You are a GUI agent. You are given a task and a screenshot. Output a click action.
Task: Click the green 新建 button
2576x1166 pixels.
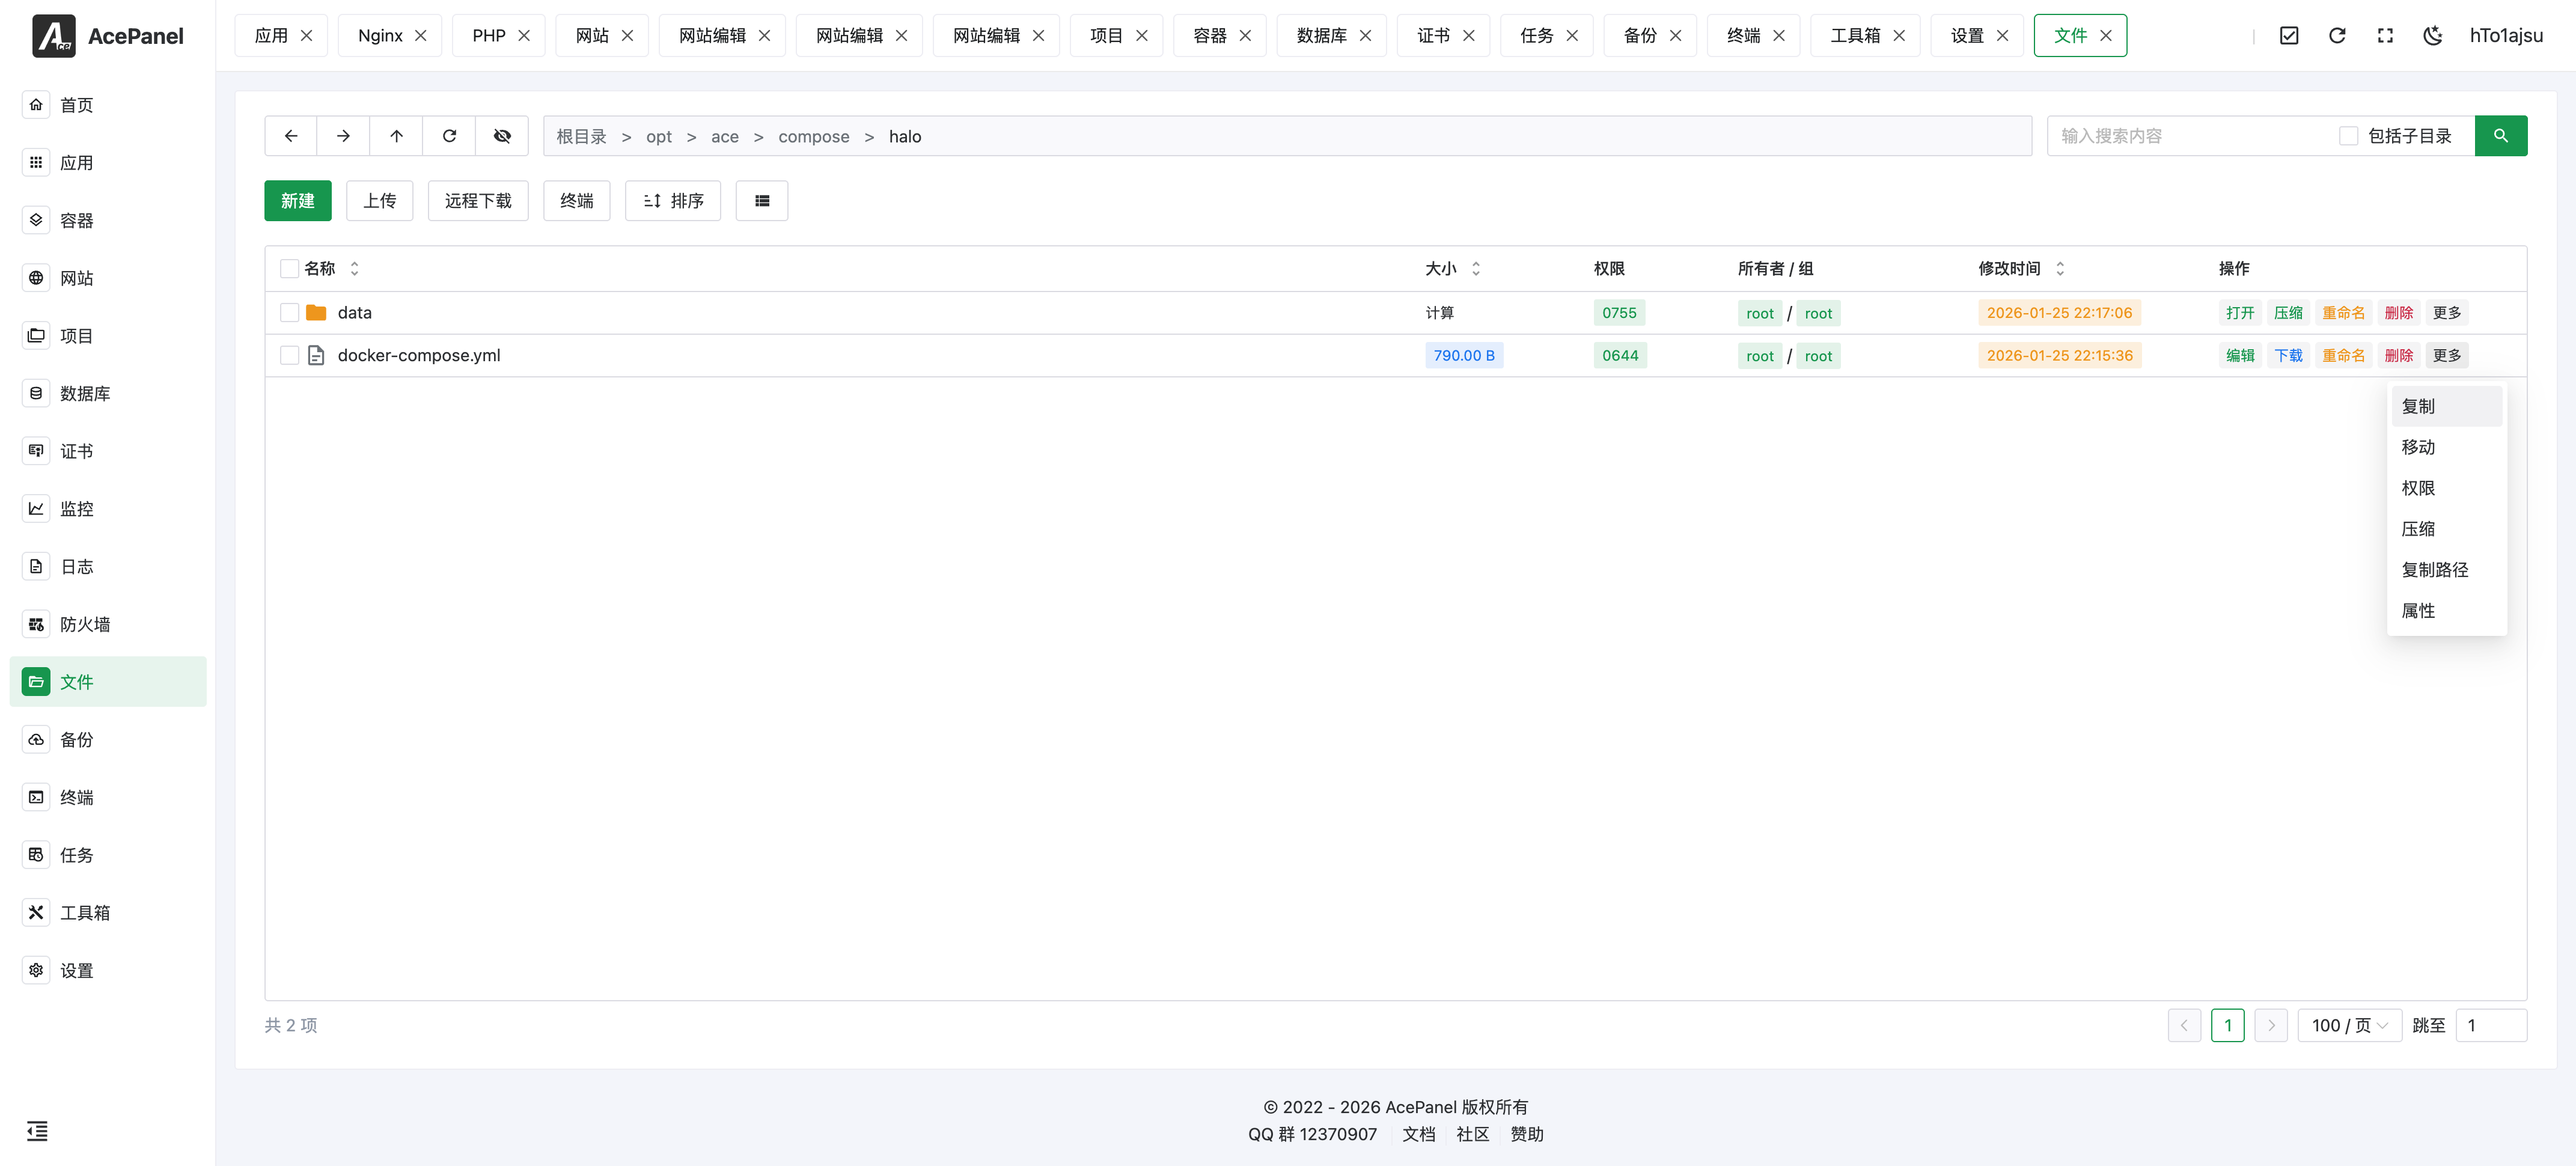(297, 201)
